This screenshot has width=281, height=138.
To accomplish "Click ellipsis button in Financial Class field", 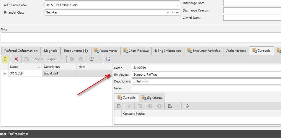I will 177,13.
